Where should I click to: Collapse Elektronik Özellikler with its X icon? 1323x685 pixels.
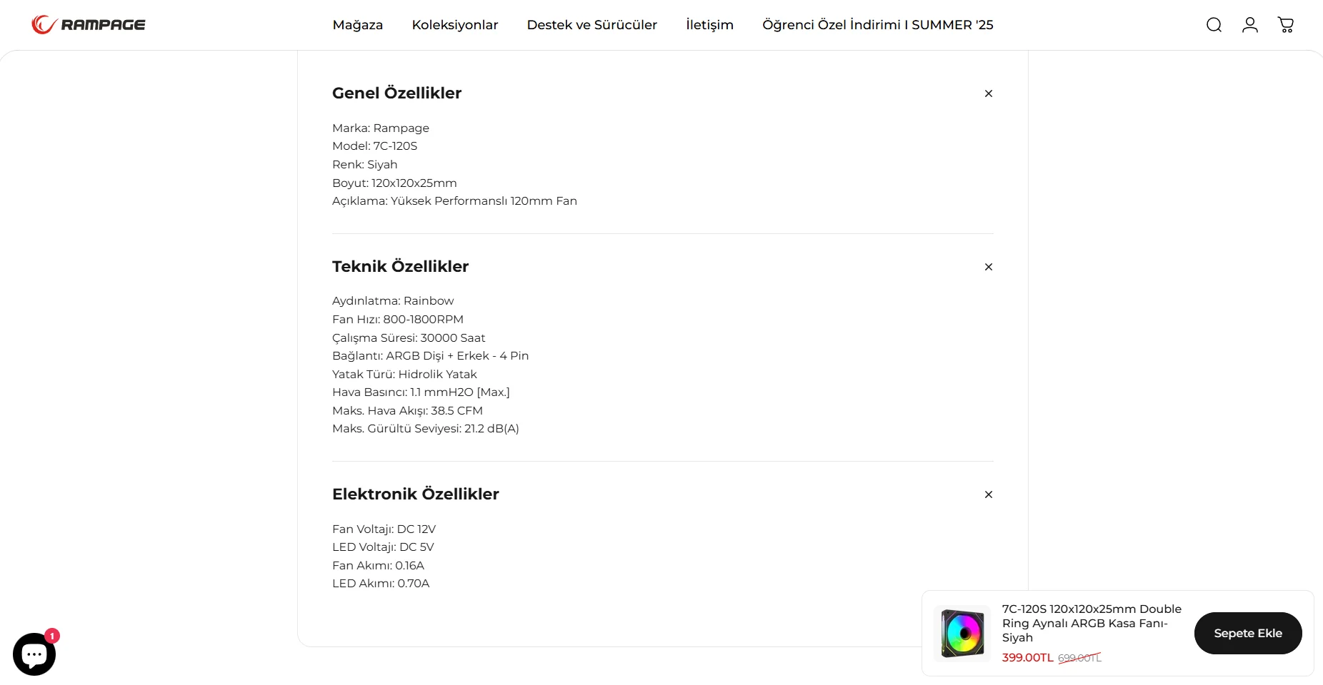click(989, 494)
